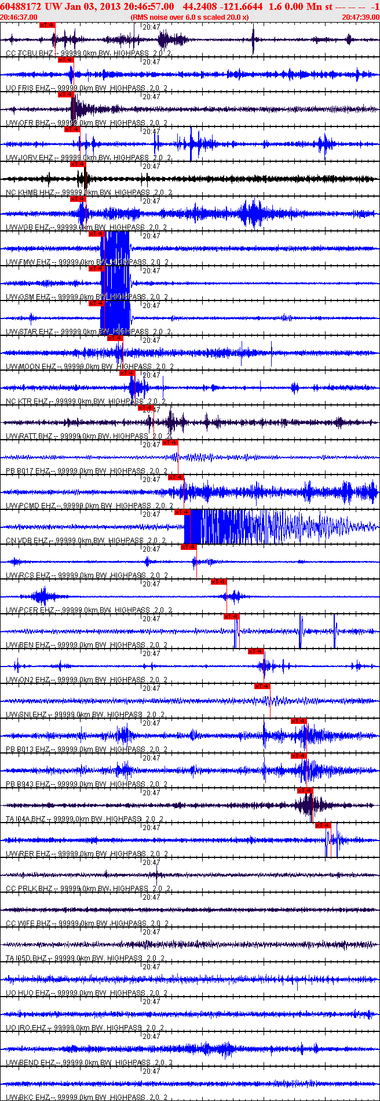Select the UW VGB EHZ station label
The height and width of the screenshot is (1101, 380).
28,227
